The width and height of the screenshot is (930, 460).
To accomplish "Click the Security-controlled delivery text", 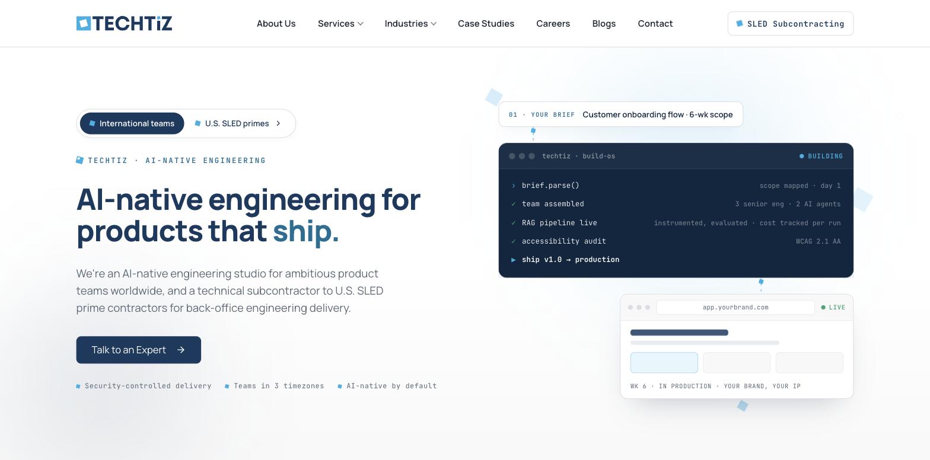I will coord(148,386).
